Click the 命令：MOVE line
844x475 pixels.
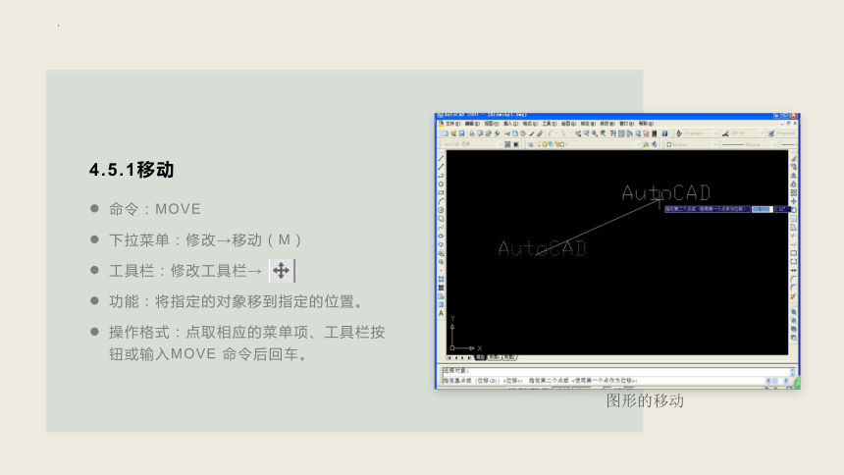point(155,209)
